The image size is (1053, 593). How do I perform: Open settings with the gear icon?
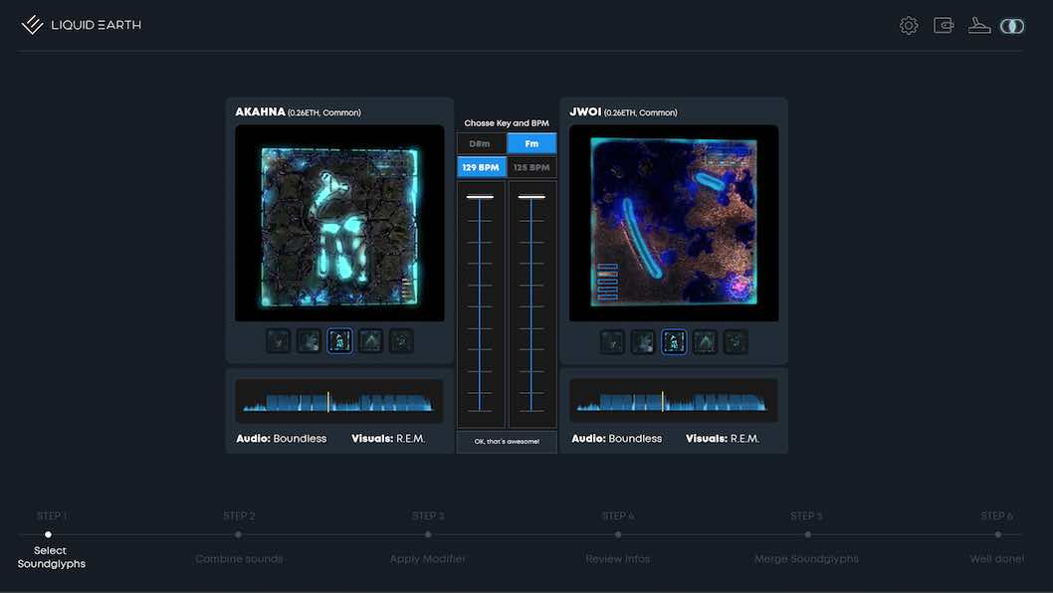pyautogui.click(x=909, y=26)
